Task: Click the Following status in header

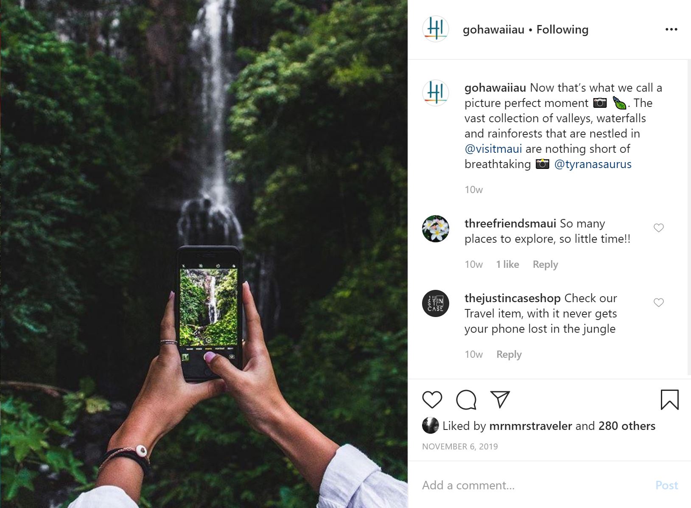Action: [562, 30]
